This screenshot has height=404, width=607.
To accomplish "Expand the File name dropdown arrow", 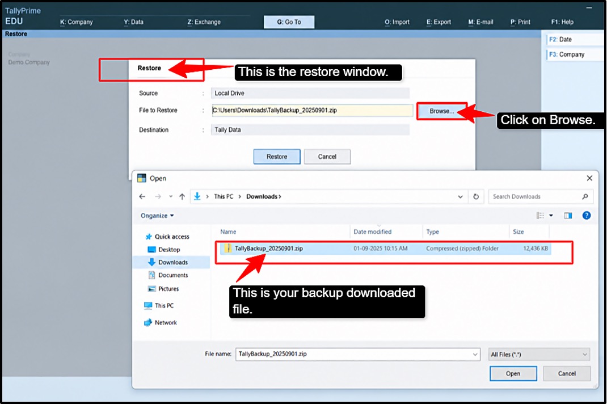I will click(475, 354).
